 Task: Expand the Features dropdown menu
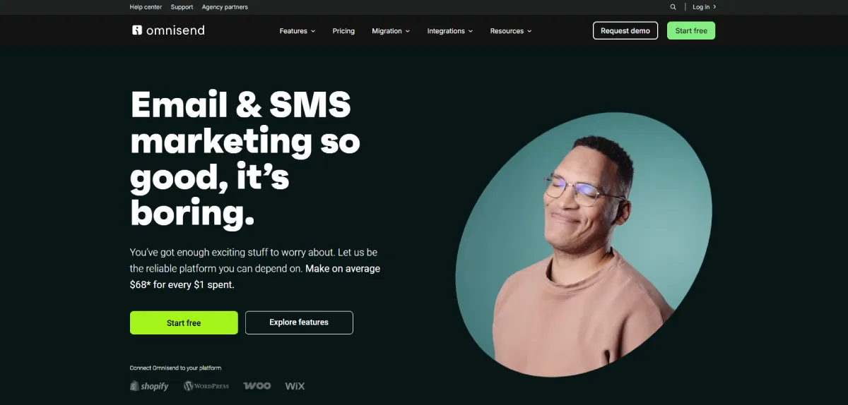[x=298, y=31]
